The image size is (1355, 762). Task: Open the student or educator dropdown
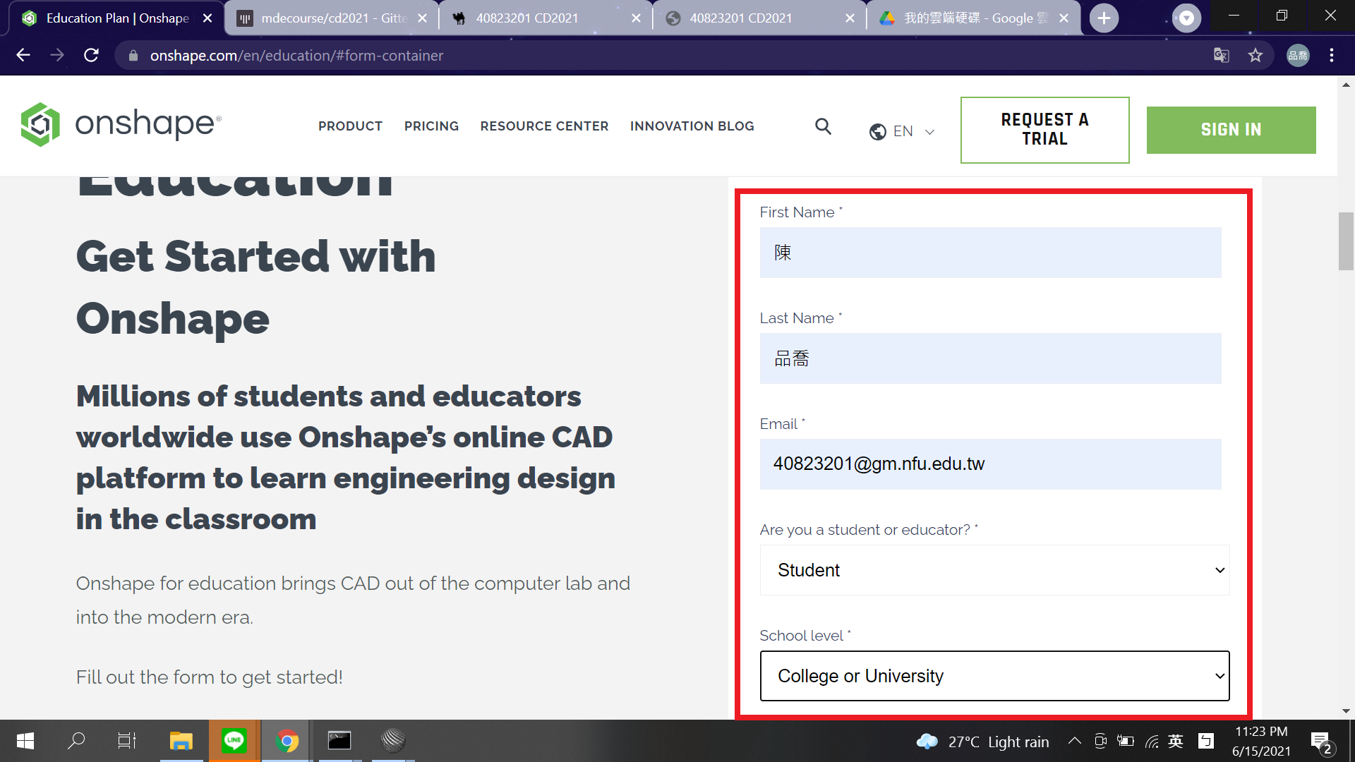click(x=994, y=570)
